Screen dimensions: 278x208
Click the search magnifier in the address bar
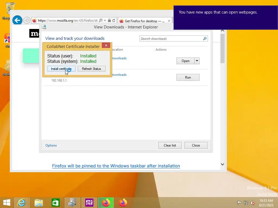pos(100,21)
